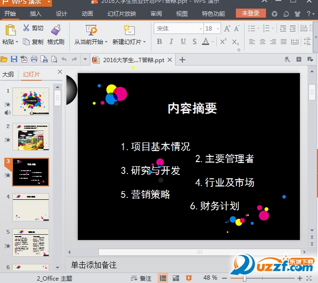Open line spacing icon
Screen dimensions: 318x283
[x=307, y=42]
